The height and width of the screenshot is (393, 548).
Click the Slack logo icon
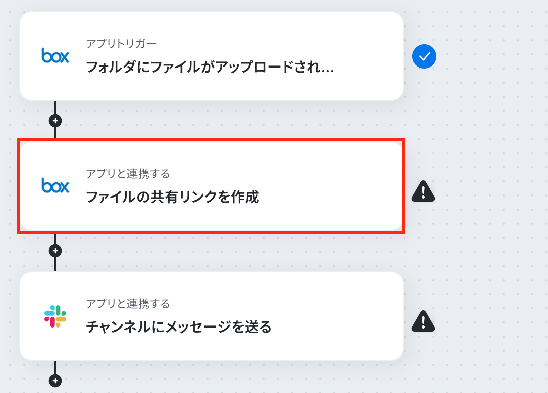[x=55, y=316]
